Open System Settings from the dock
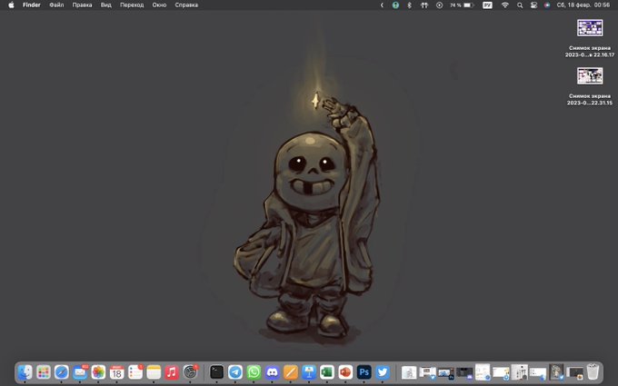 (x=190, y=371)
